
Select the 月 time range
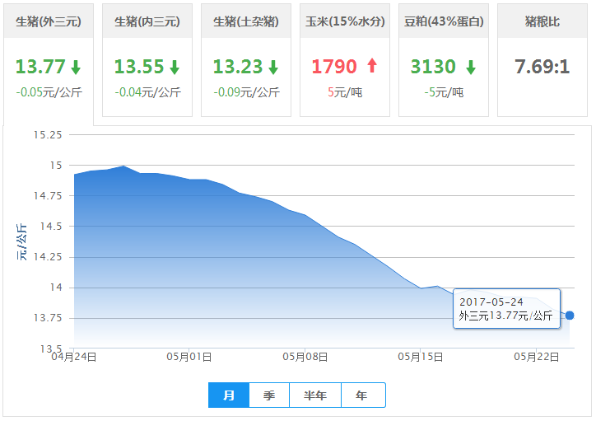[229, 395]
